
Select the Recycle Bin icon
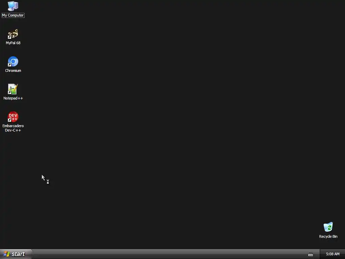(x=328, y=227)
